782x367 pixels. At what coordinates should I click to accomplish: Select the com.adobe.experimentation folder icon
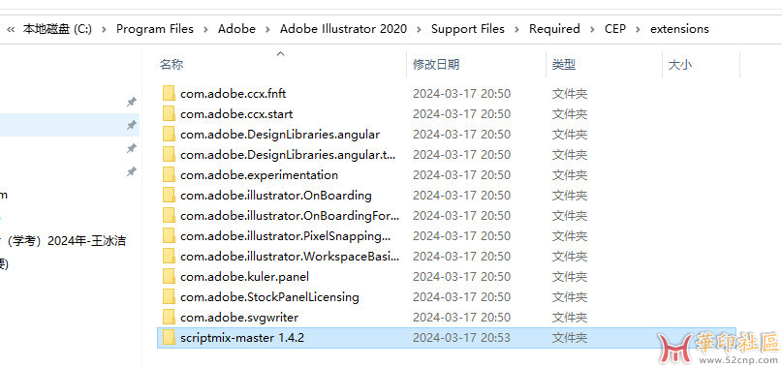(169, 175)
